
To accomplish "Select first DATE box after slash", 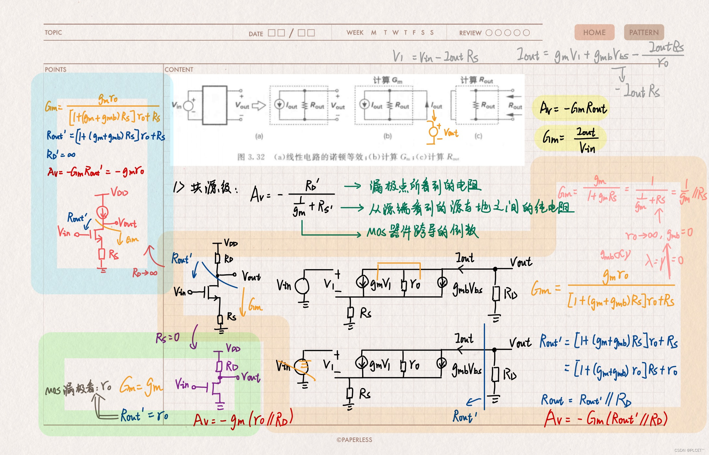I will click(301, 33).
